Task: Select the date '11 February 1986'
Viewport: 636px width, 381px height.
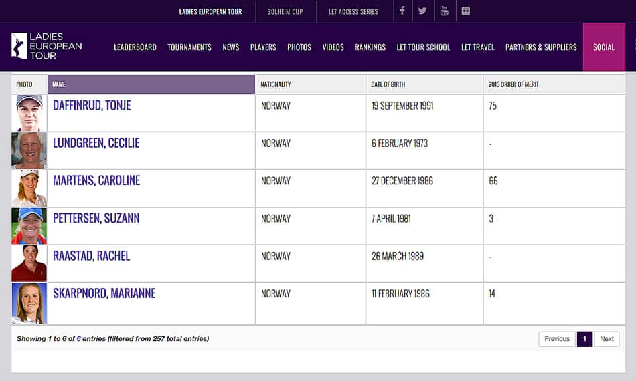Action: pos(400,294)
